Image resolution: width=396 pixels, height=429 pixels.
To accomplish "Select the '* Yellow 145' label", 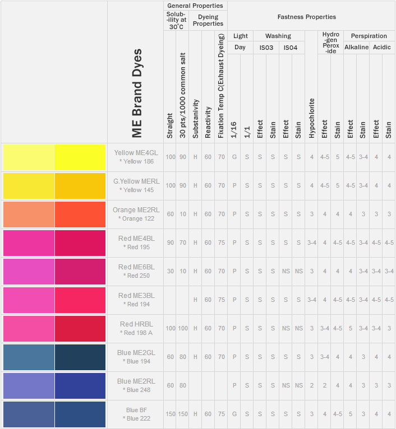I will coord(136,190).
